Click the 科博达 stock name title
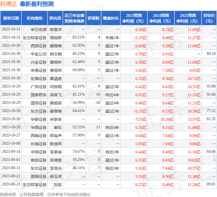Viewport: 217px width, 197px height. click(x=8, y=4)
